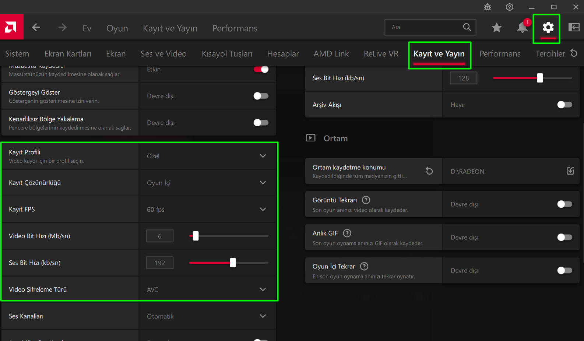This screenshot has width=584, height=341.
Task: Switch to Kısayol Tuşları tab
Action: pyautogui.click(x=227, y=54)
